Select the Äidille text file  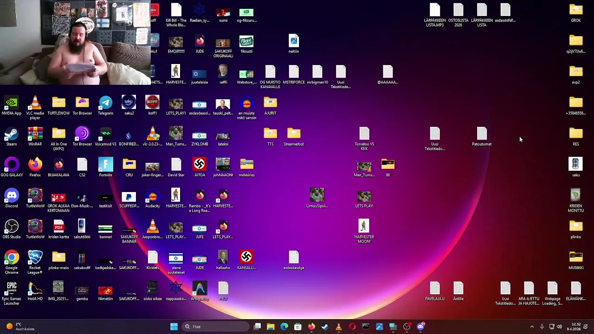click(458, 291)
